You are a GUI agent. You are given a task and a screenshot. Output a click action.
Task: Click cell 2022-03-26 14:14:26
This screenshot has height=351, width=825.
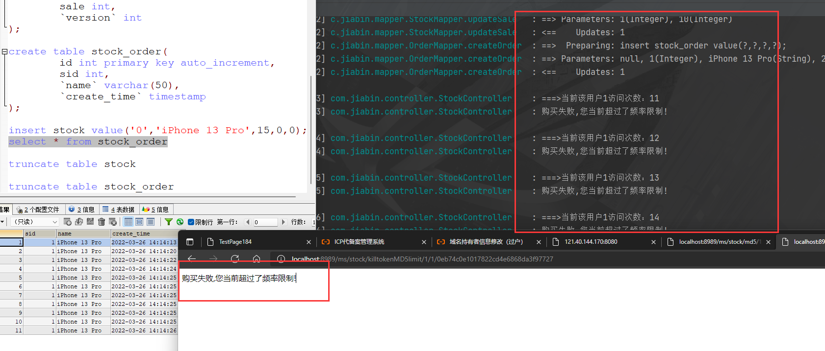144,330
